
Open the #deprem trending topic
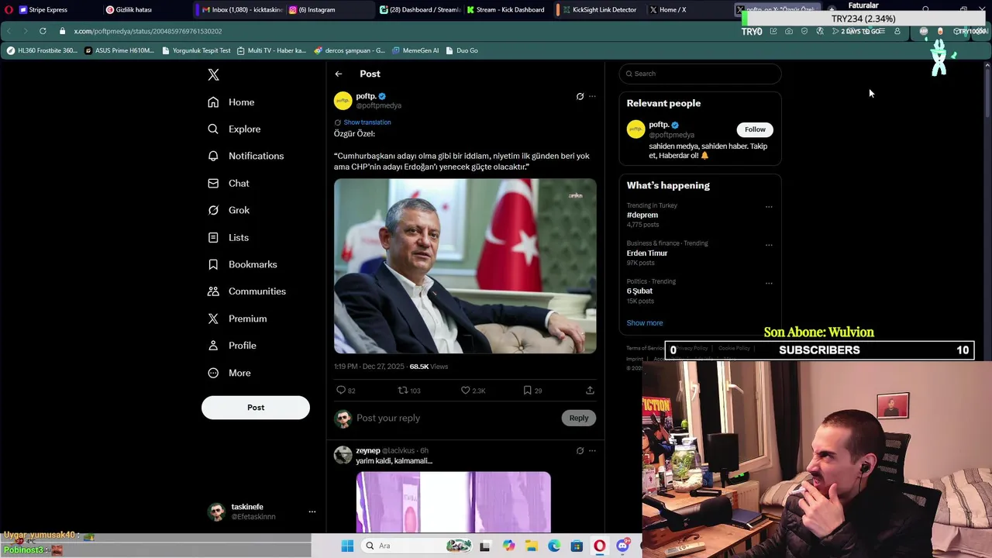(642, 215)
